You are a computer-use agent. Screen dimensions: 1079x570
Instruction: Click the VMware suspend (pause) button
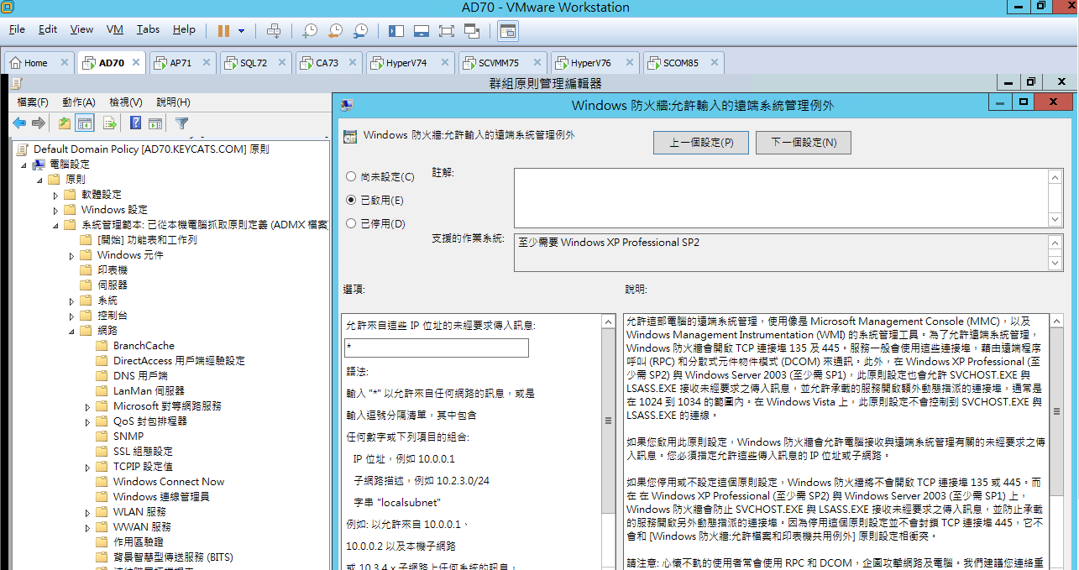223,31
